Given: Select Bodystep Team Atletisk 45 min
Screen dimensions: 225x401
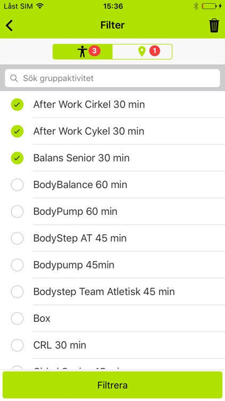Looking at the screenshot, I should [x=17, y=291].
